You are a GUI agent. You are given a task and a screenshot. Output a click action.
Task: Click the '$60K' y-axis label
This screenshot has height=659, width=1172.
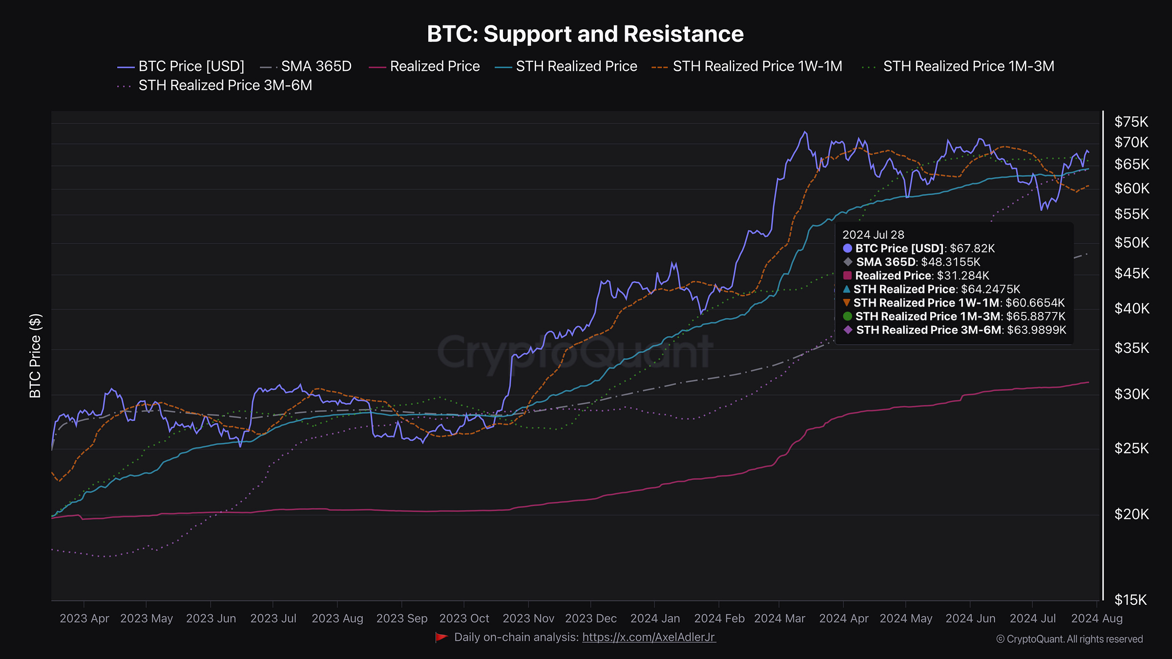pyautogui.click(x=1131, y=188)
